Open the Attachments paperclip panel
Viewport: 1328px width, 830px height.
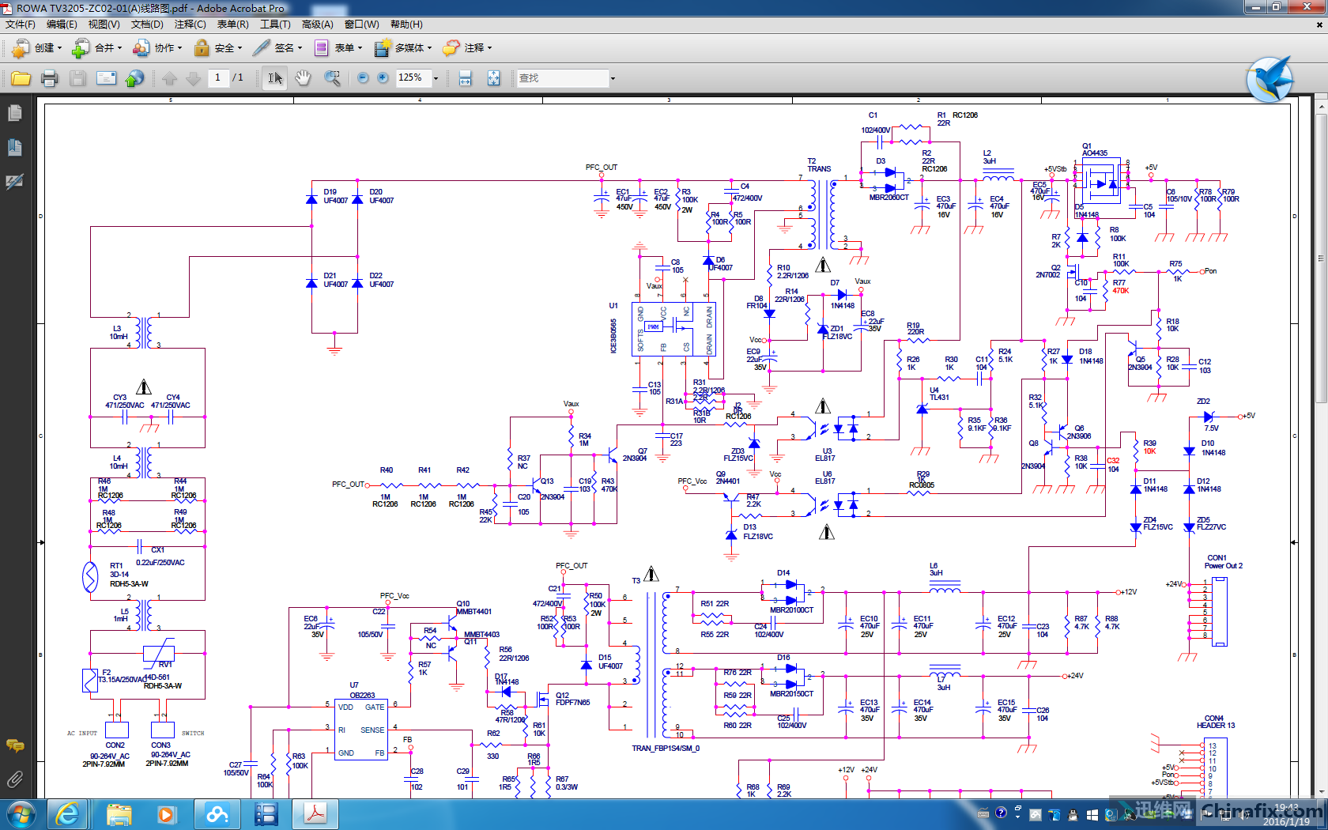pyautogui.click(x=14, y=780)
